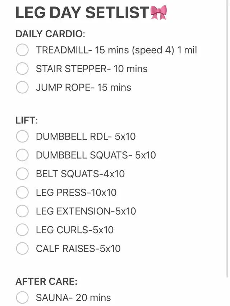Screen dimensions: 230x306
Task: Check off DUMBBELL RDL circle
Action: point(22,136)
